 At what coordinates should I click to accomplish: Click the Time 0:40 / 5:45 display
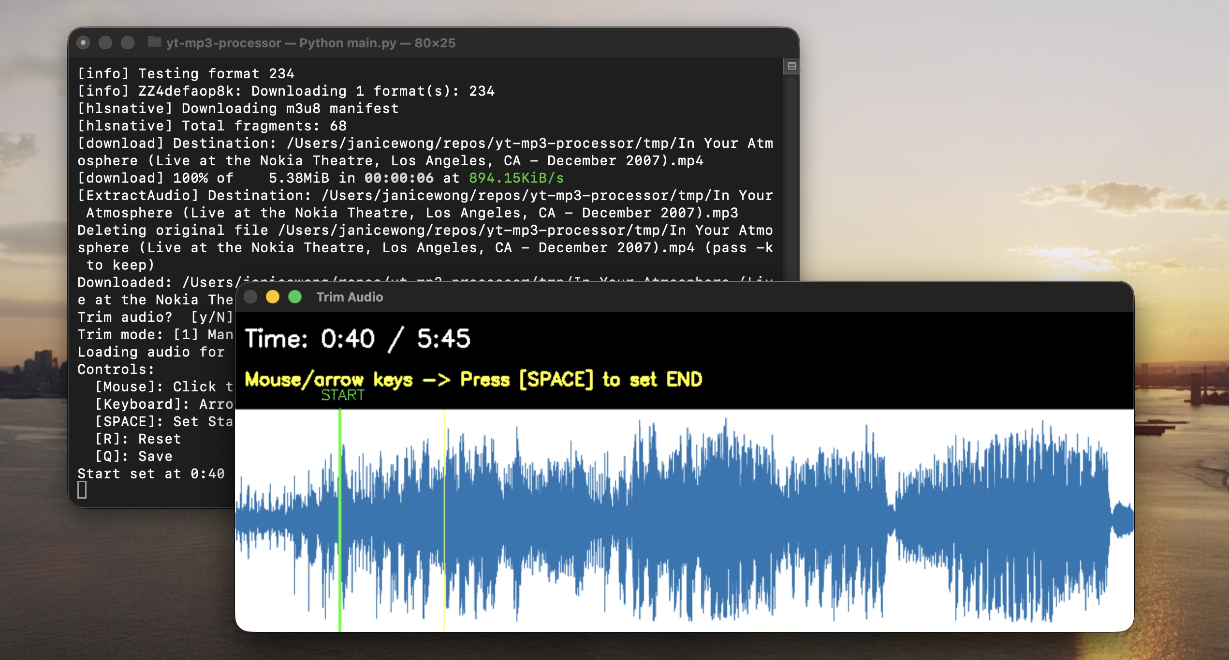click(358, 339)
